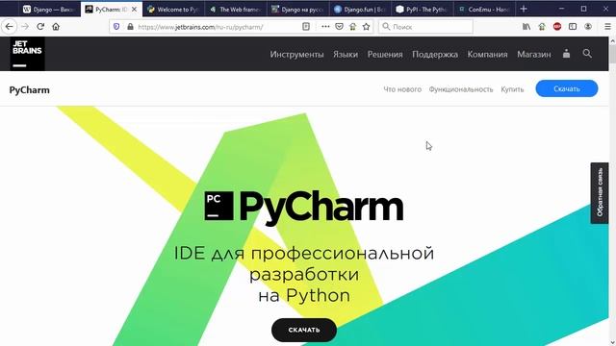This screenshot has width=616, height=346.
Task: Open a new browser tab
Action: pyautogui.click(x=524, y=9)
